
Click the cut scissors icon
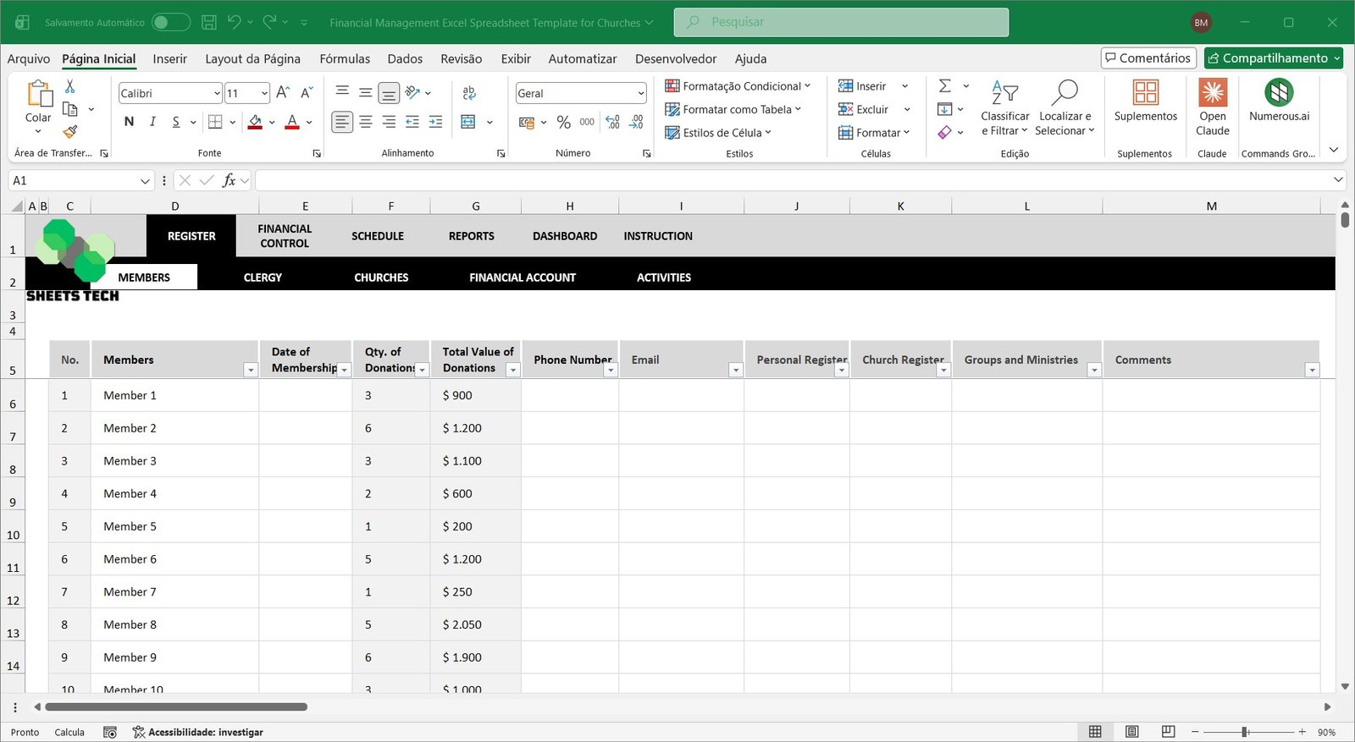70,86
